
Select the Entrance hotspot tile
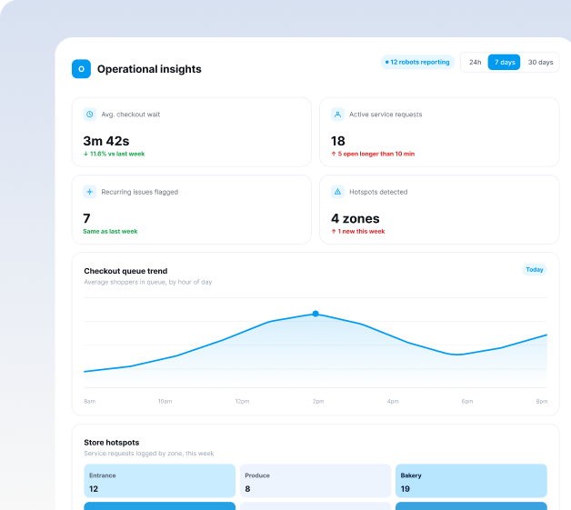(159, 481)
